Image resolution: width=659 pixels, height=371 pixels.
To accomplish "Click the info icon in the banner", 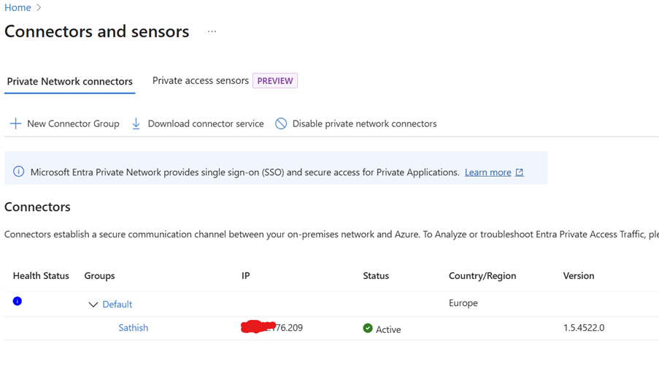I will pos(19,172).
